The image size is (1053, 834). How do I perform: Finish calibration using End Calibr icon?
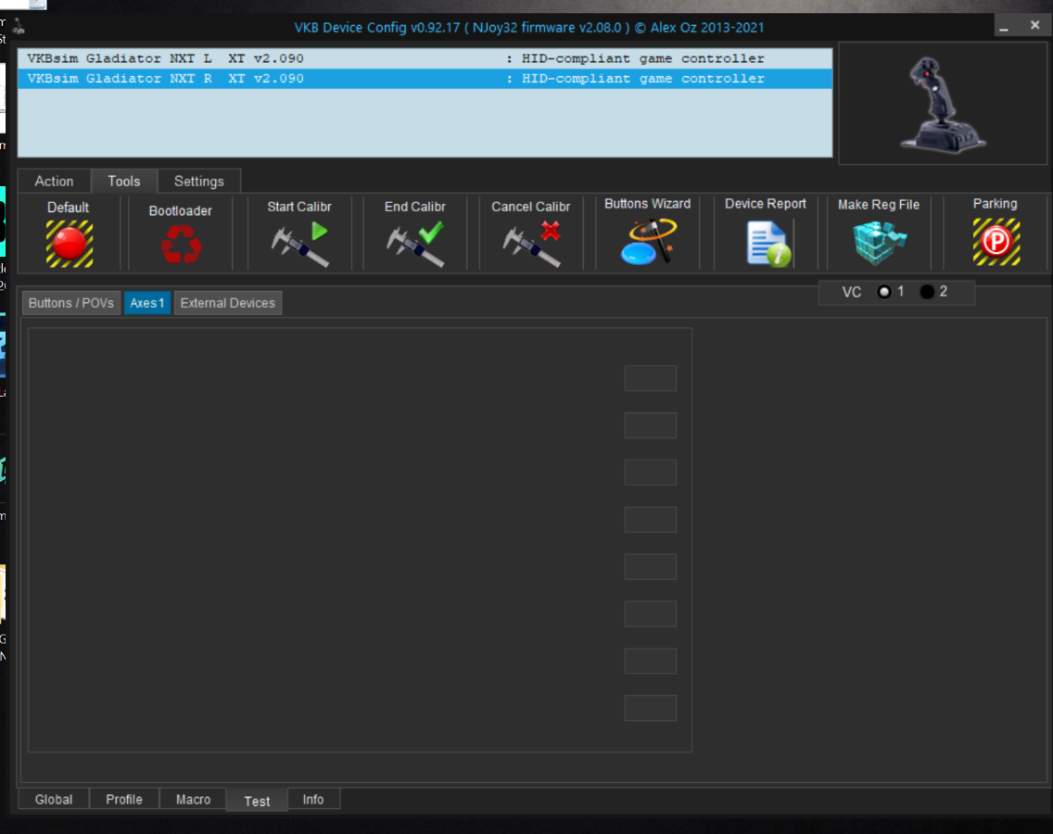pos(415,244)
